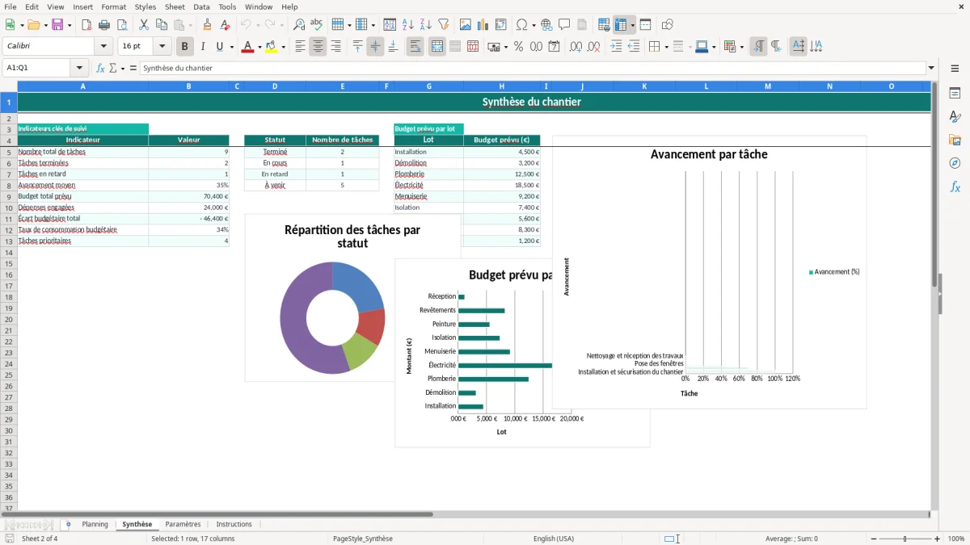Click the Background Color yellow swatch
970x545 pixels.
(x=272, y=47)
